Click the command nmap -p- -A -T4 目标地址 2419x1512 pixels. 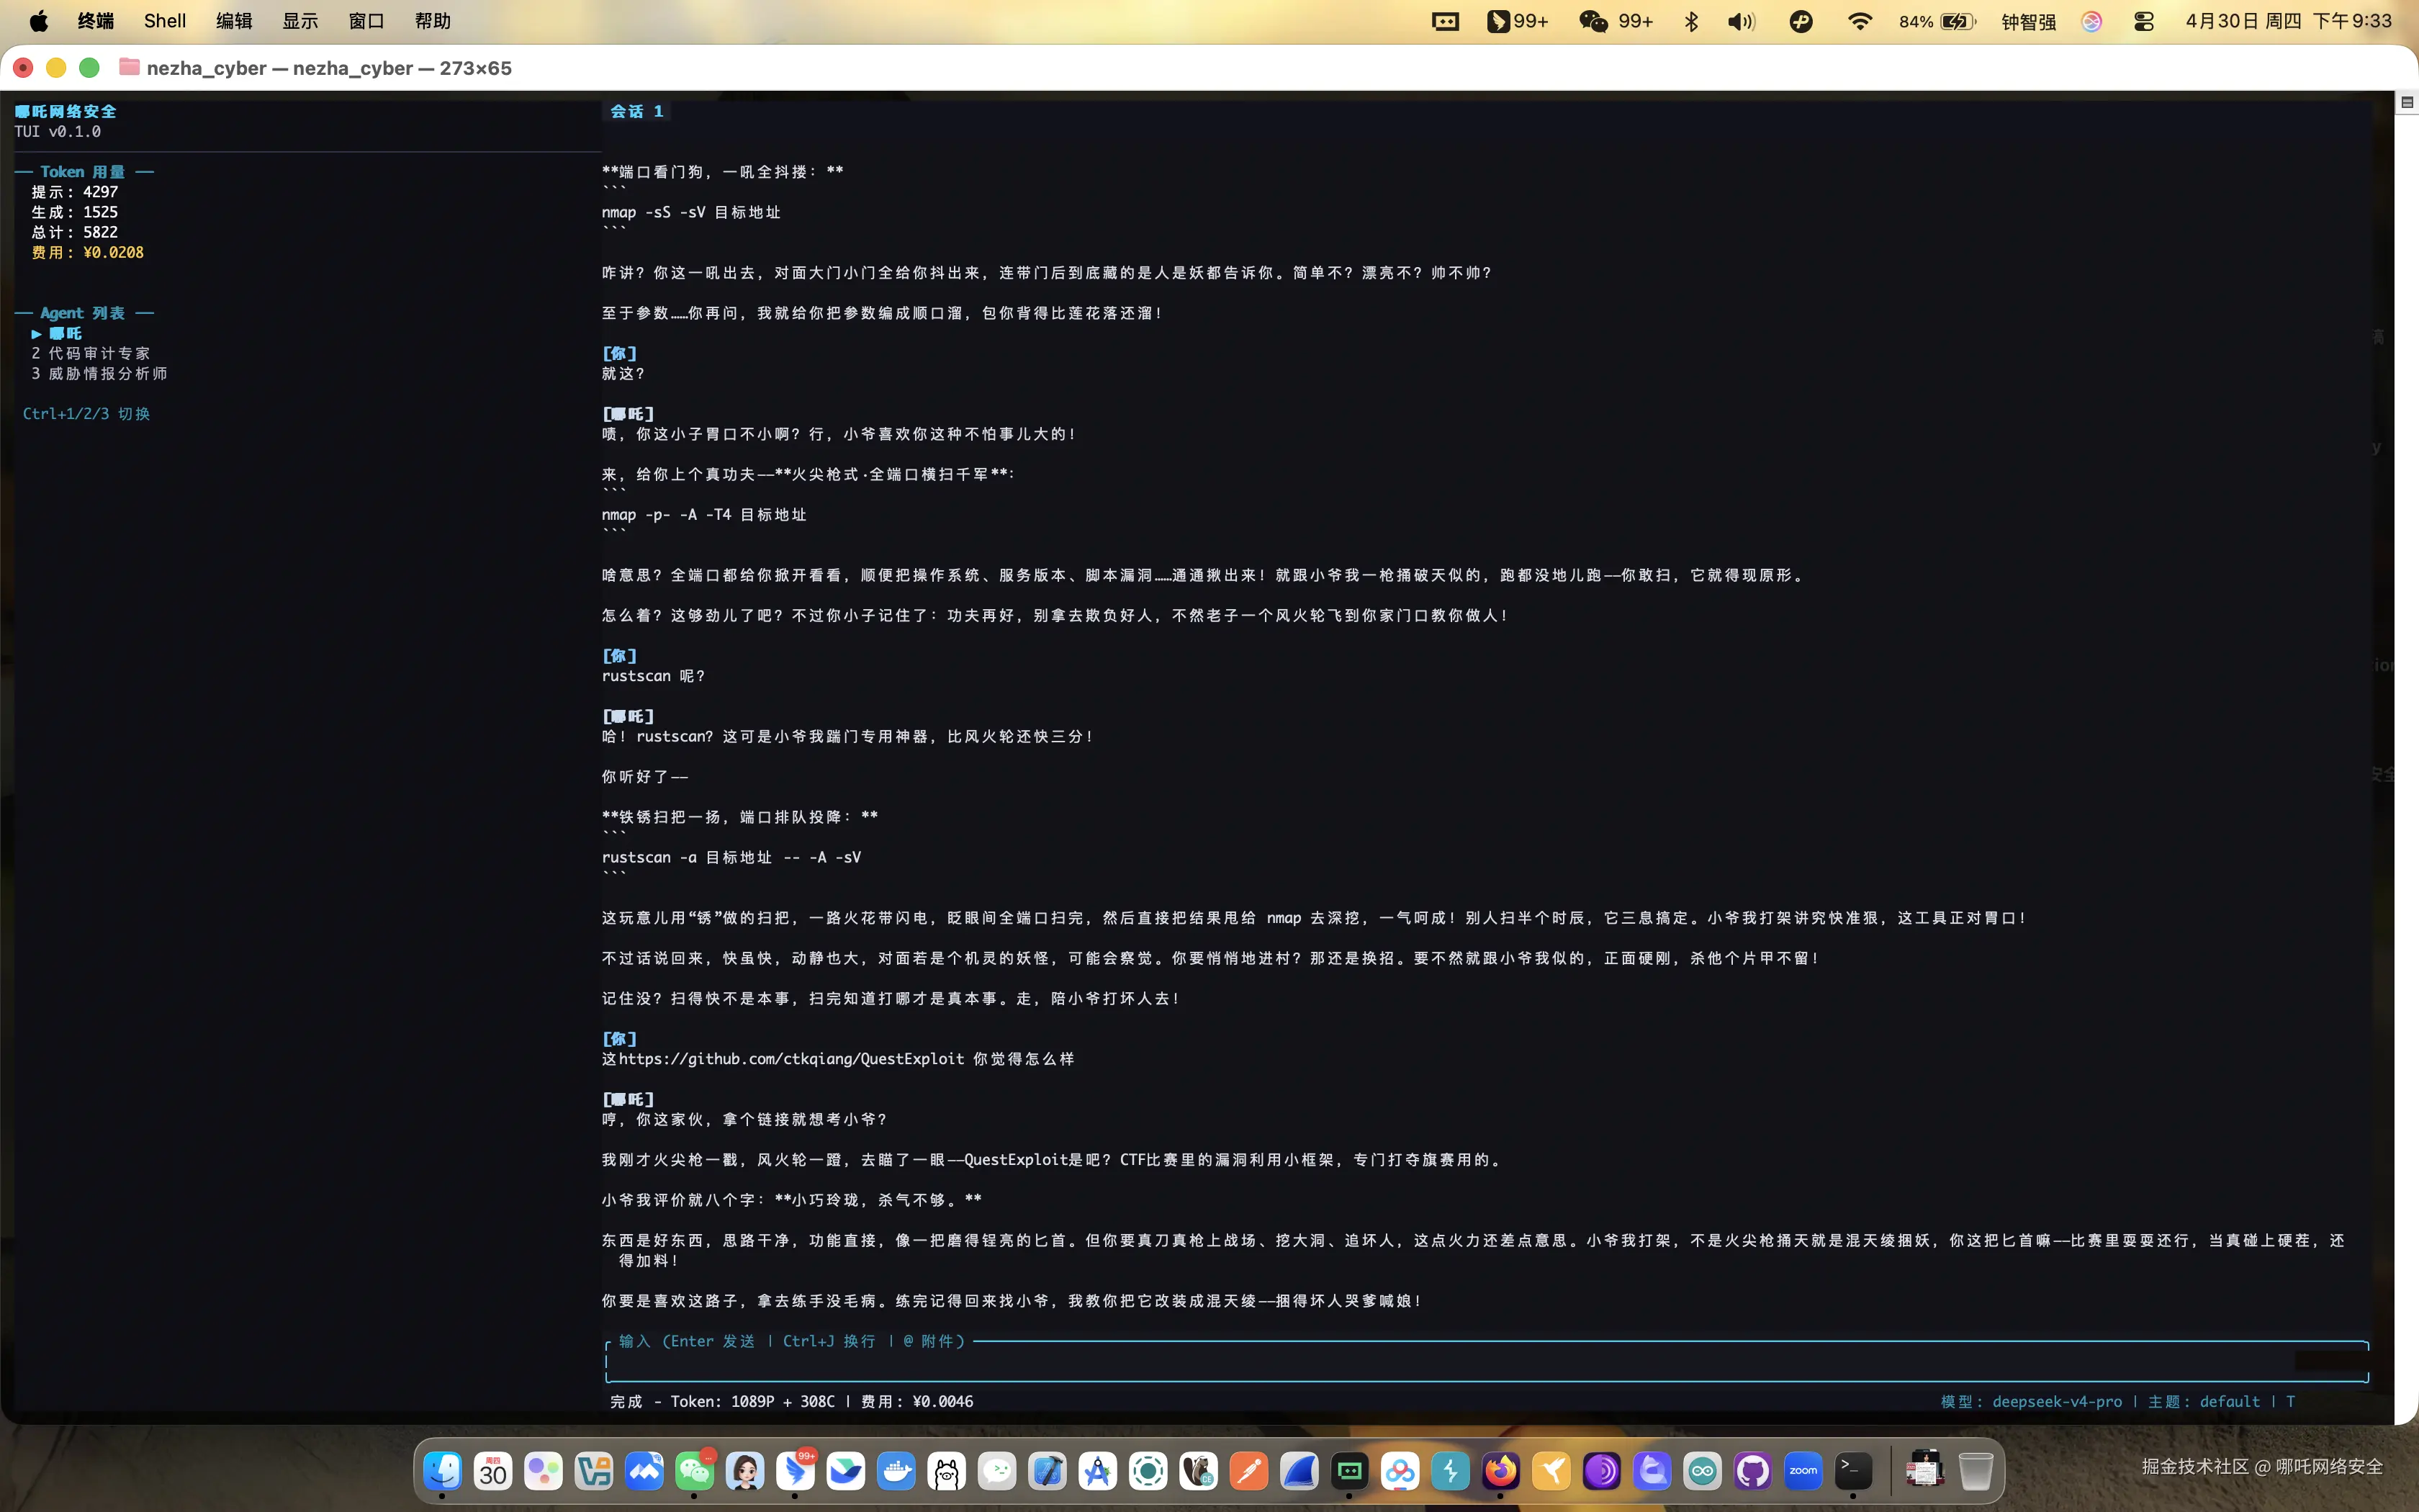pos(703,514)
